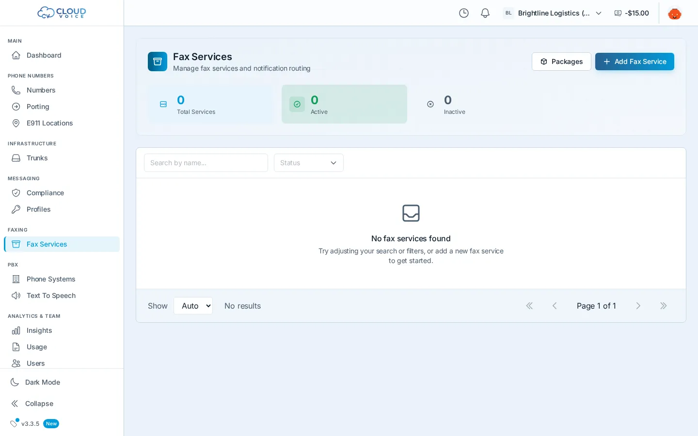Open Text To Speech
698x436 pixels.
(62, 296)
